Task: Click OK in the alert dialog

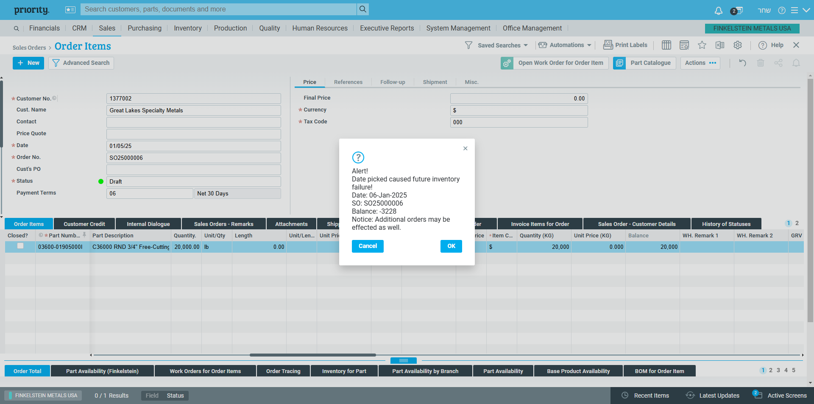Action: pyautogui.click(x=451, y=246)
